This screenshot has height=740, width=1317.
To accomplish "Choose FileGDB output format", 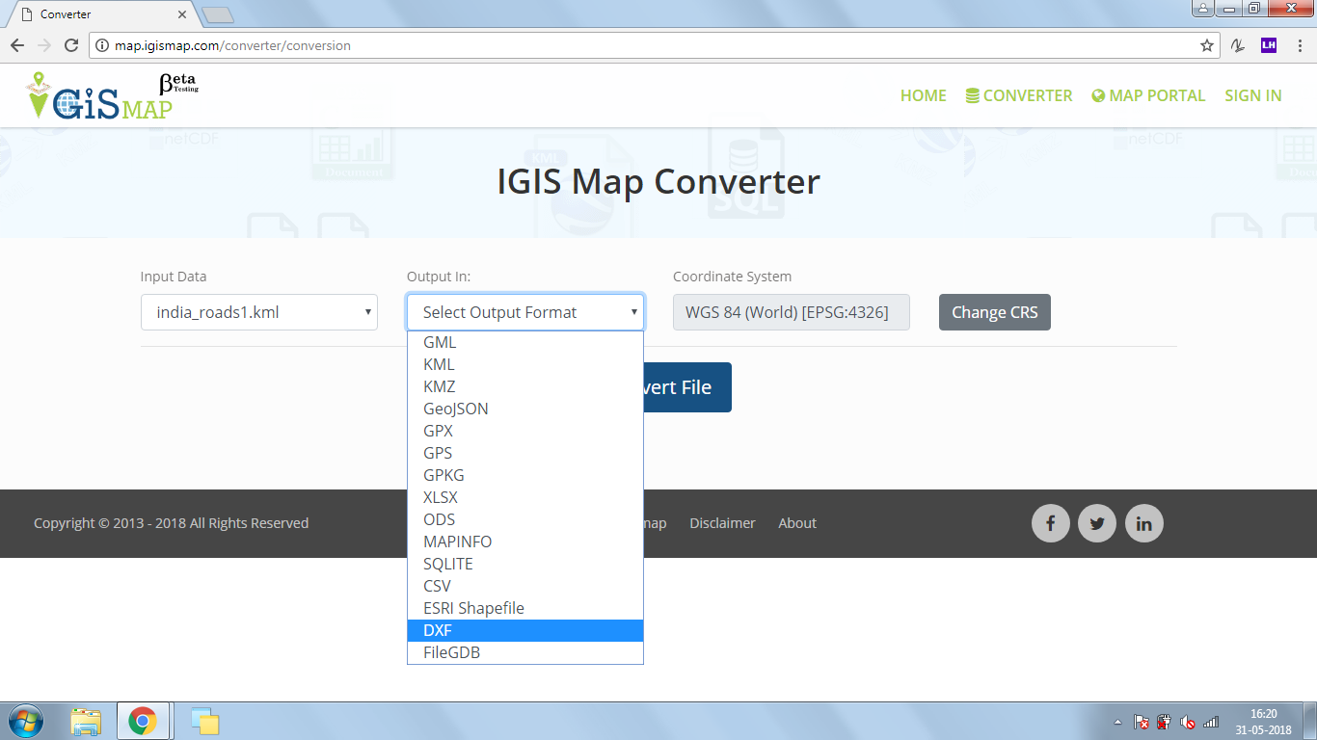I will 525,652.
